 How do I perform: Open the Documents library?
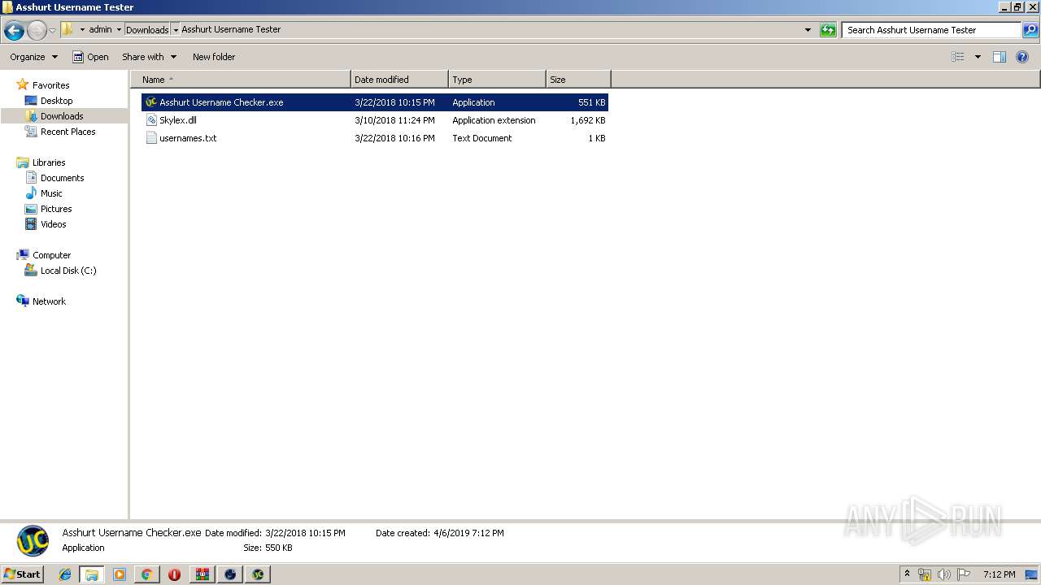pyautogui.click(x=62, y=178)
